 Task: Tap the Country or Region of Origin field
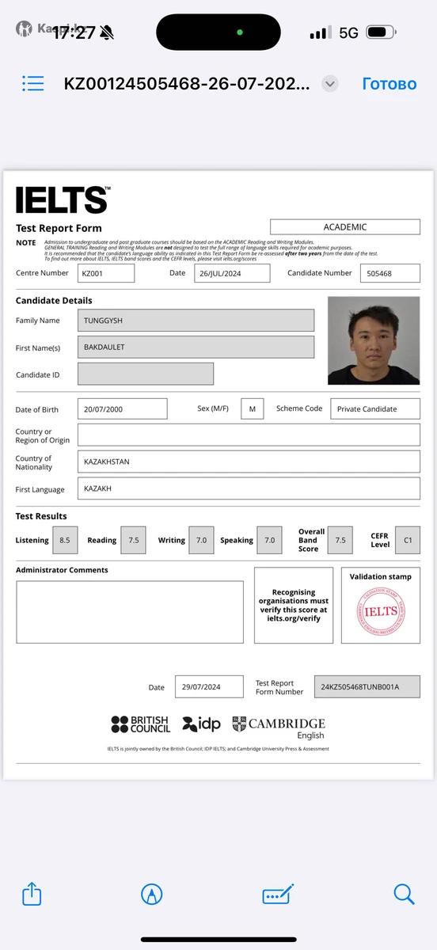[x=249, y=435]
